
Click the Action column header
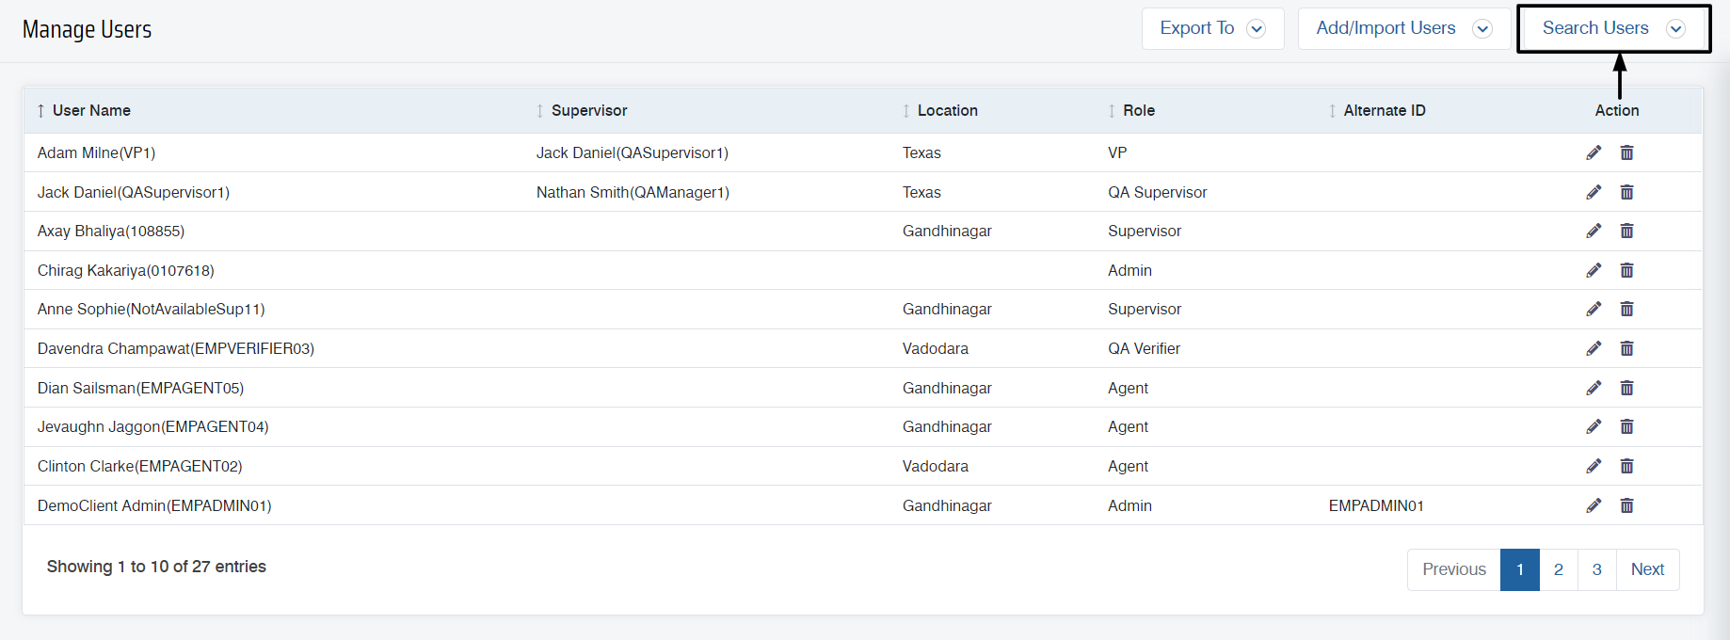1617,110
